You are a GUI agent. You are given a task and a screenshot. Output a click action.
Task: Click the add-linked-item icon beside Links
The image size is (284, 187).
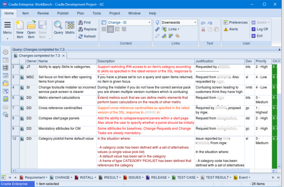pyautogui.click(x=164, y=29)
